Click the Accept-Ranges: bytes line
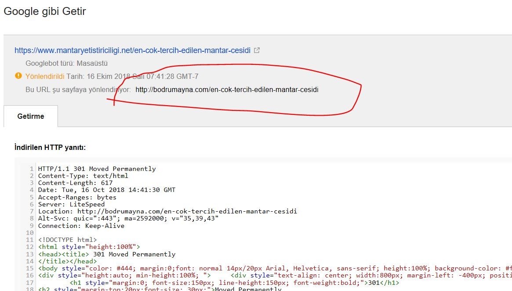This screenshot has height=291, width=512. (77, 197)
